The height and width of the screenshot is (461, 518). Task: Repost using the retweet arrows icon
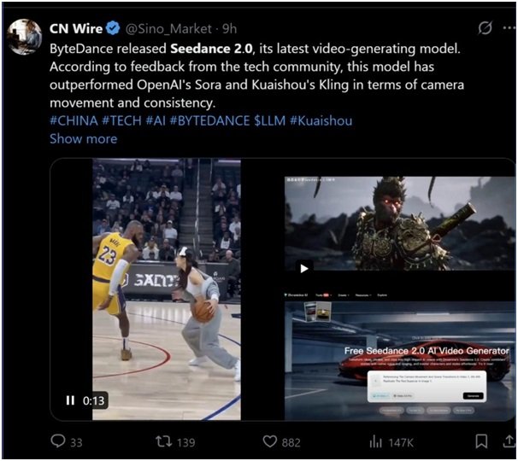[x=164, y=441]
